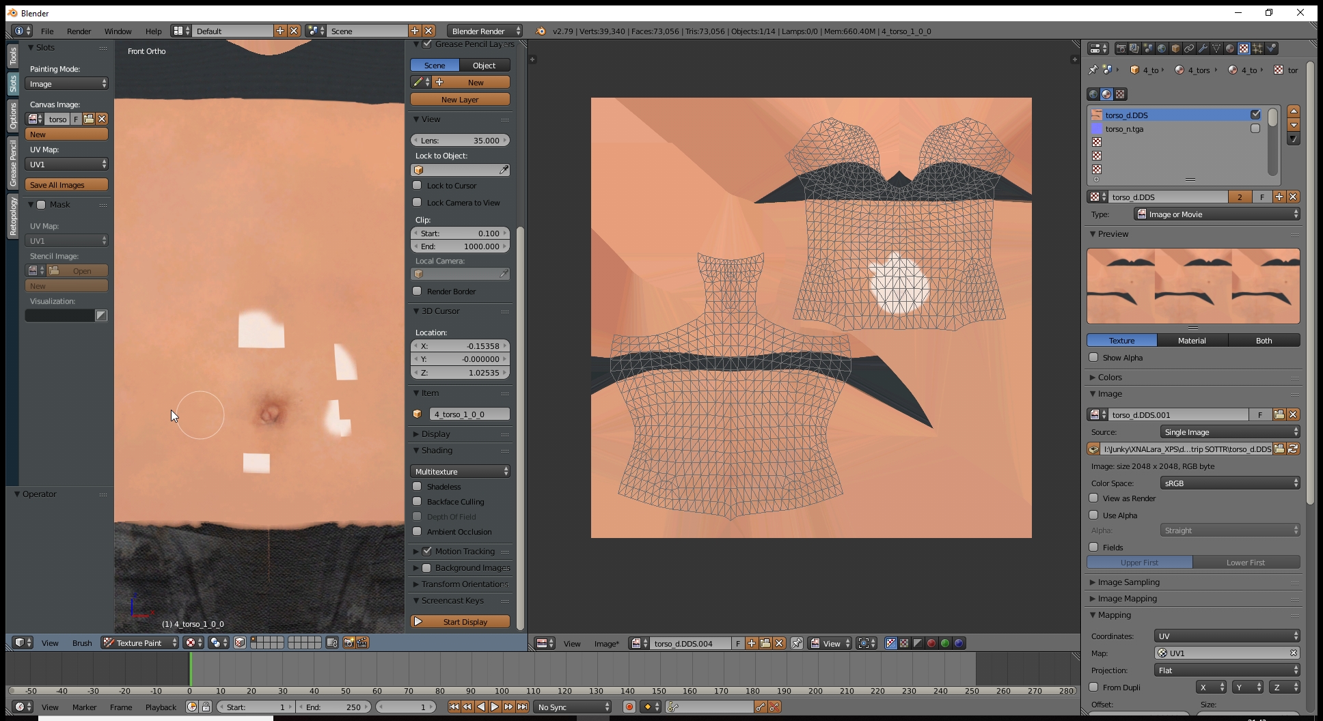Screen dimensions: 1323x721
Task: Select the Texture properties checkered icon
Action: [1244, 48]
